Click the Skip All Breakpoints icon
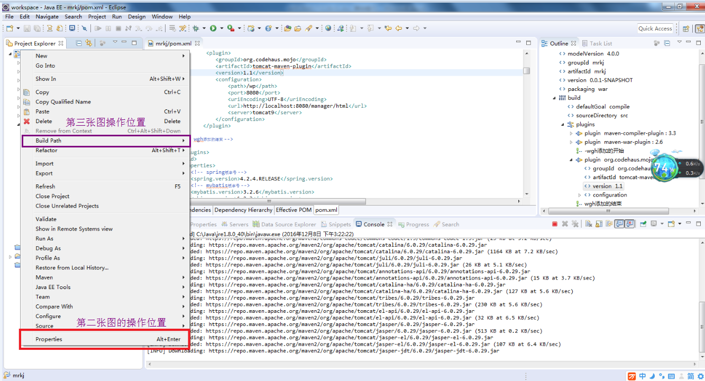The width and height of the screenshot is (705, 381). click(84, 29)
